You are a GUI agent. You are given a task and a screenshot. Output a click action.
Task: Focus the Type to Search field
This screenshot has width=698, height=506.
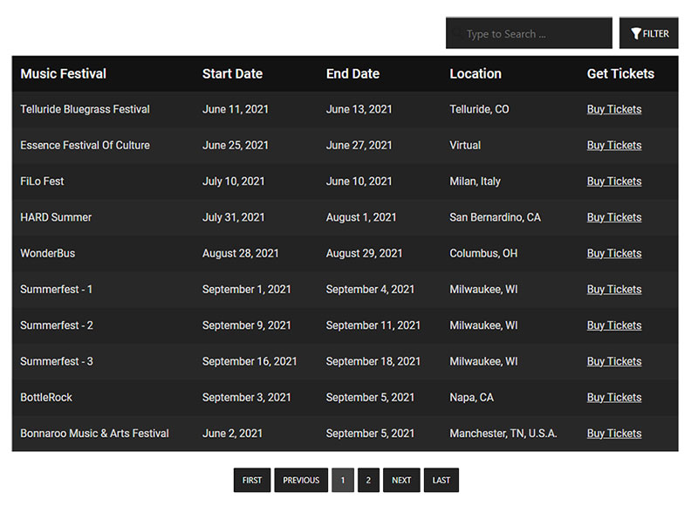click(529, 33)
